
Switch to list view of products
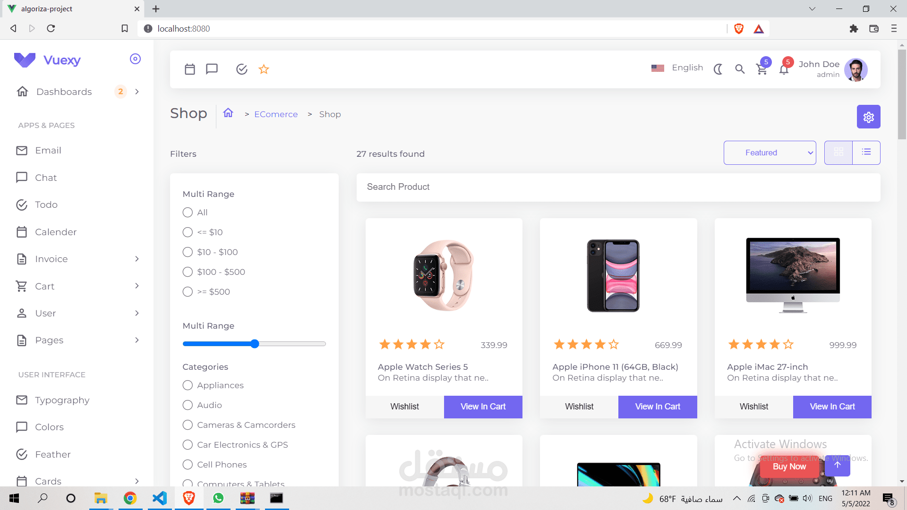tap(866, 152)
